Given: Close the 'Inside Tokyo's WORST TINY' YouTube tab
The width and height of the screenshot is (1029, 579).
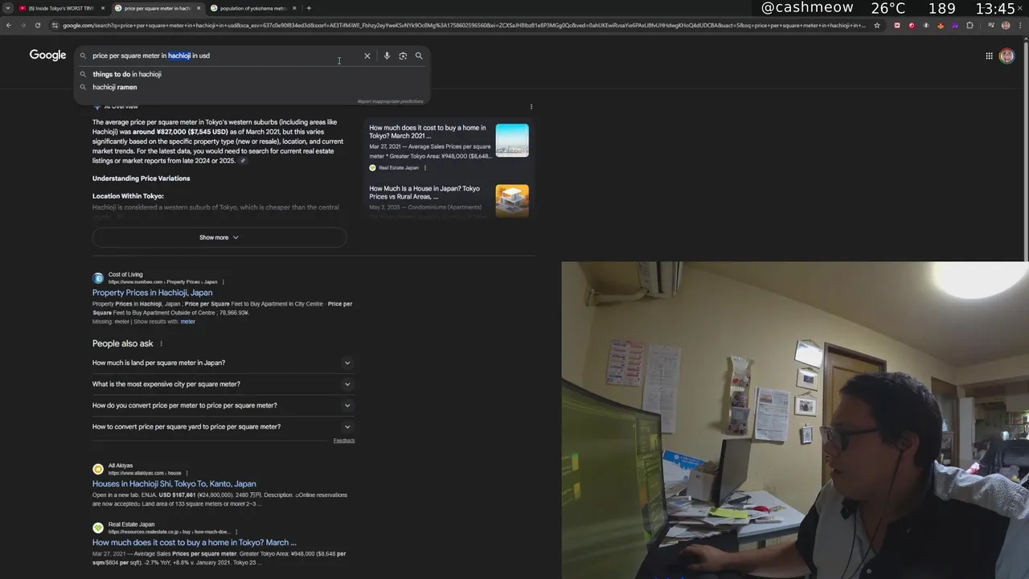Looking at the screenshot, I should pyautogui.click(x=103, y=8).
